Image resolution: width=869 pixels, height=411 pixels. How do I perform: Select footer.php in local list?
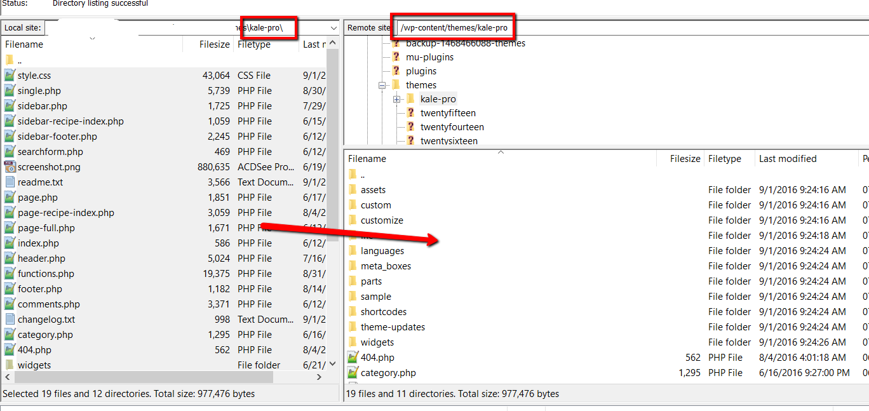pyautogui.click(x=40, y=289)
